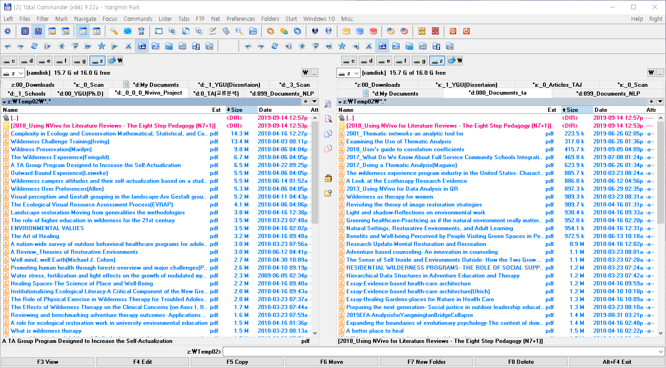Click right panel scrollbar down arrow

[661, 333]
